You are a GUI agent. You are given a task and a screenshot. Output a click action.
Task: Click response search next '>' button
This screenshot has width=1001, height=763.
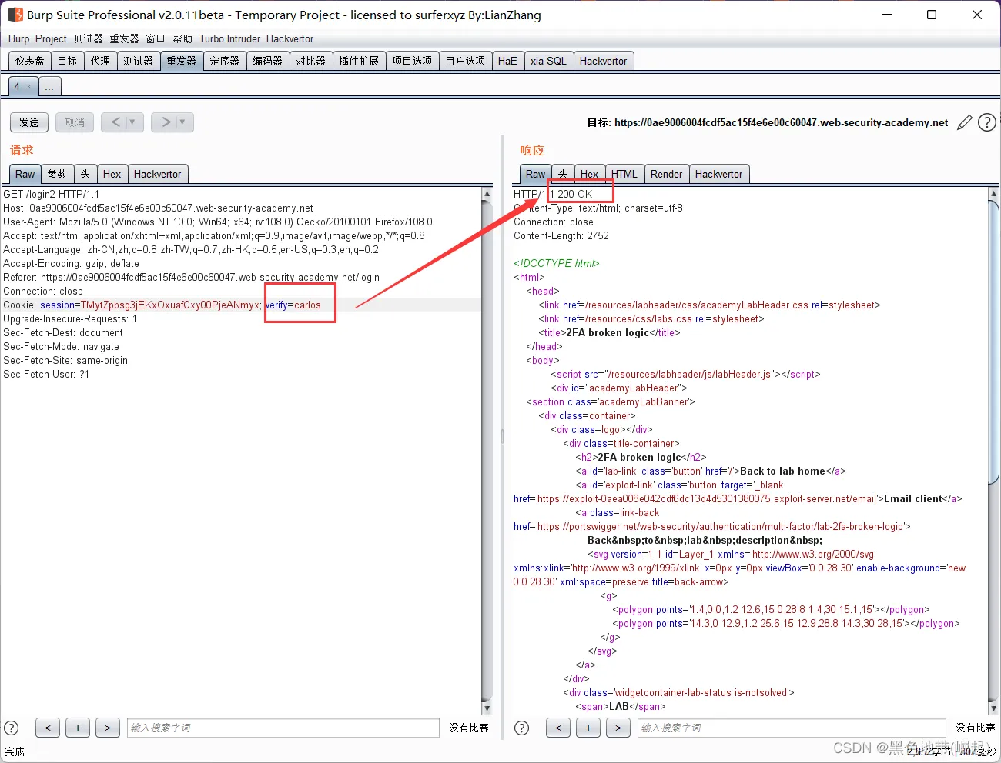pyautogui.click(x=618, y=728)
